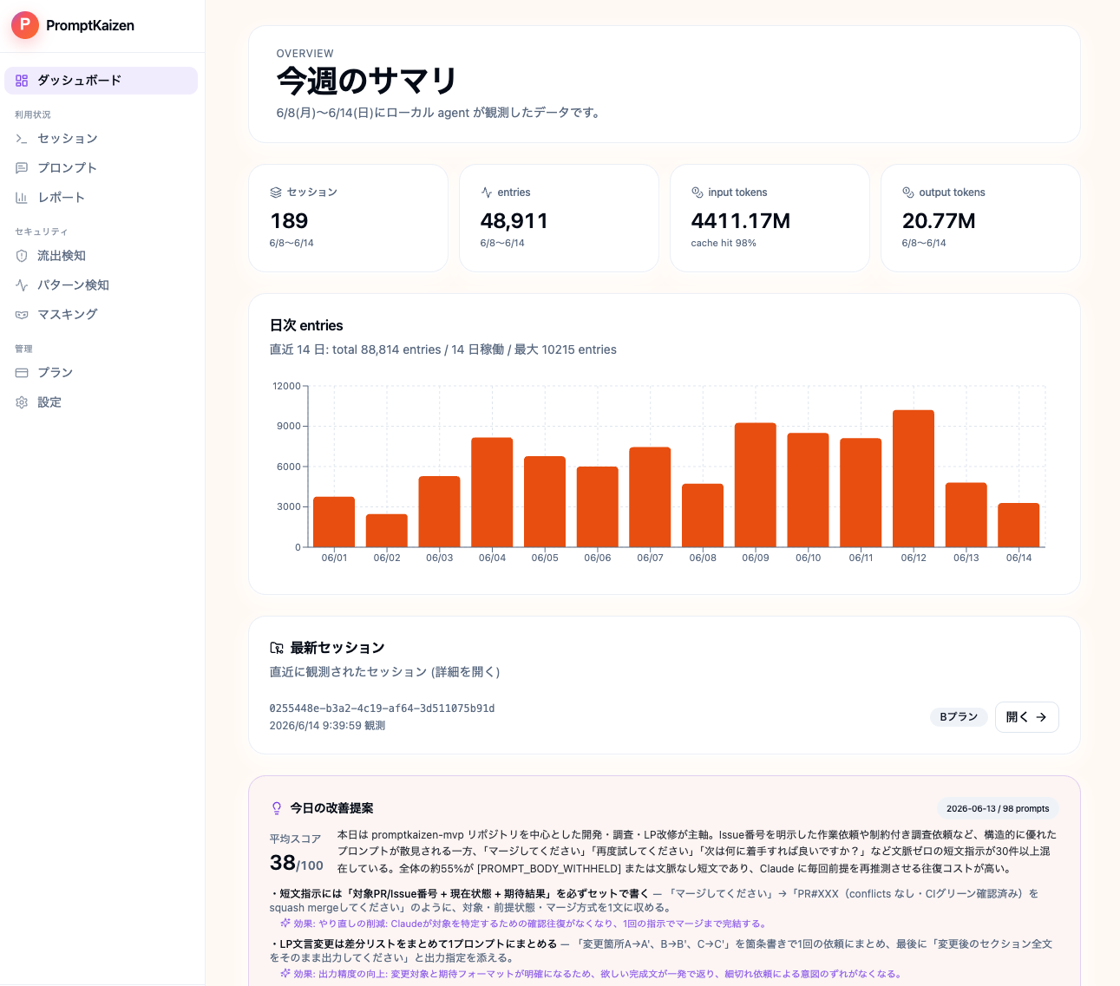The width and height of the screenshot is (1120, 986).
Task: Click the 06/02 bar in the chart
Action: [387, 531]
